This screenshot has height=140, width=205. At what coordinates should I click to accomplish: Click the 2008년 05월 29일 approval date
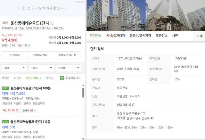click(x=128, y=69)
